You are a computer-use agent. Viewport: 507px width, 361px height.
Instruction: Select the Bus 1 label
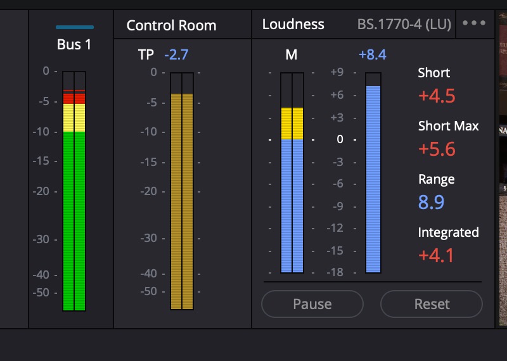point(74,45)
